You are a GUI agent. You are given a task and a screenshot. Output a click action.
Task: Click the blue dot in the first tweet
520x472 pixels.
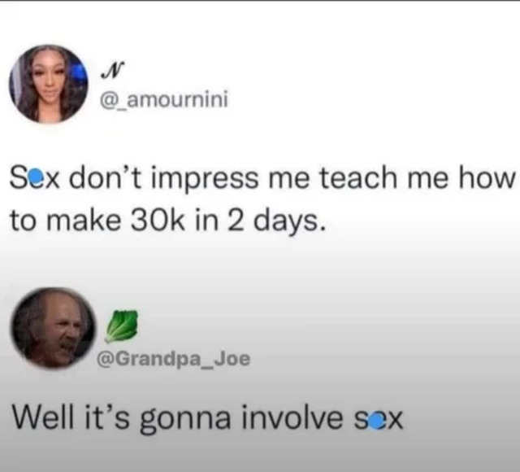[x=37, y=177]
